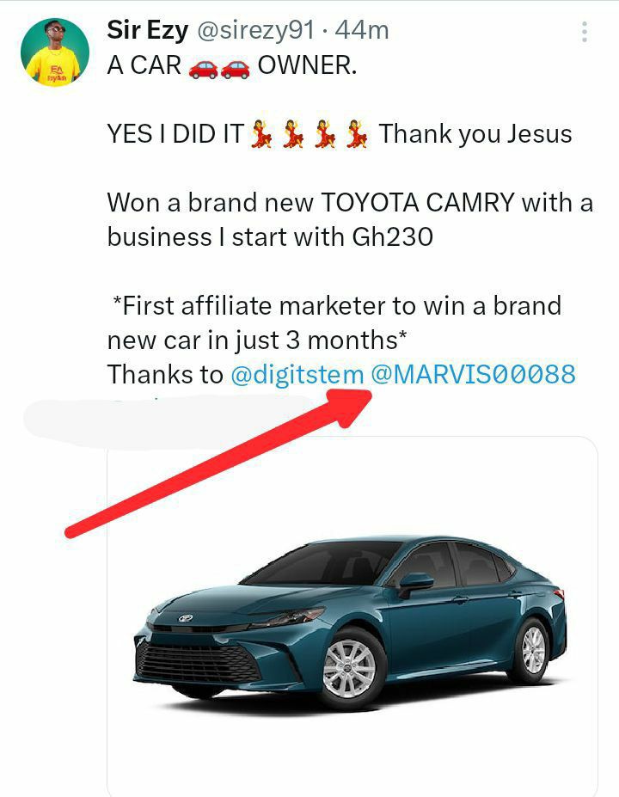Click the last dancing woman emoji

[357, 133]
